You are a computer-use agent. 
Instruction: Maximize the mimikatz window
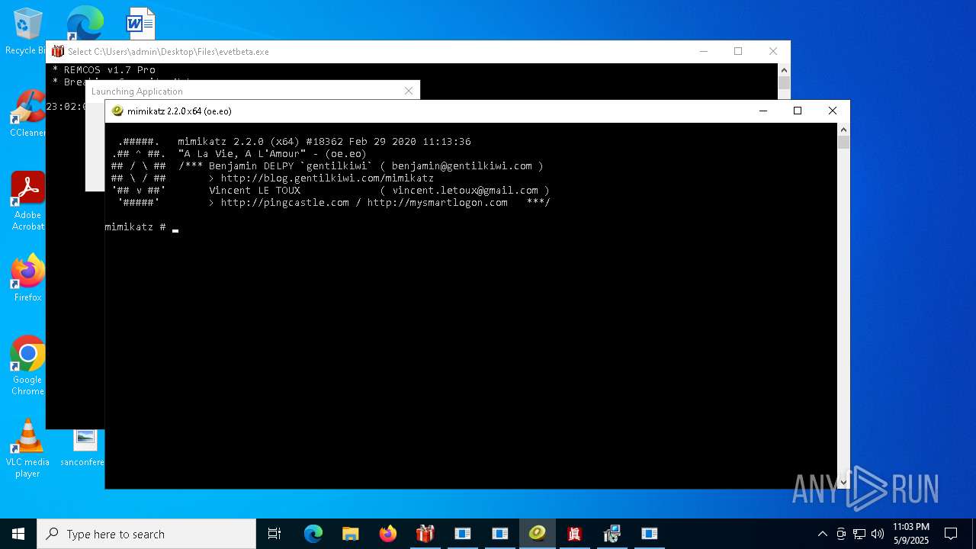[x=798, y=111]
